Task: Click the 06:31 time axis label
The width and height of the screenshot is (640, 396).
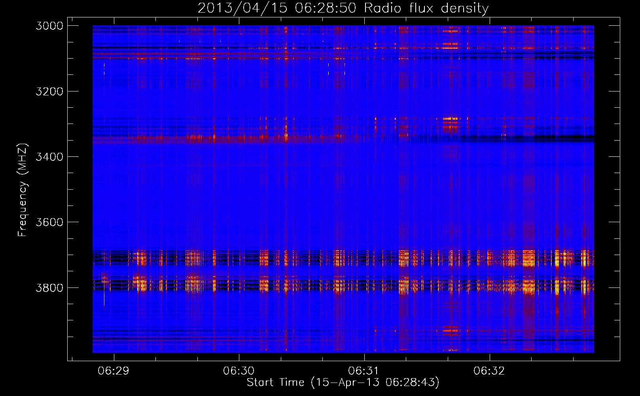Action: 364,371
